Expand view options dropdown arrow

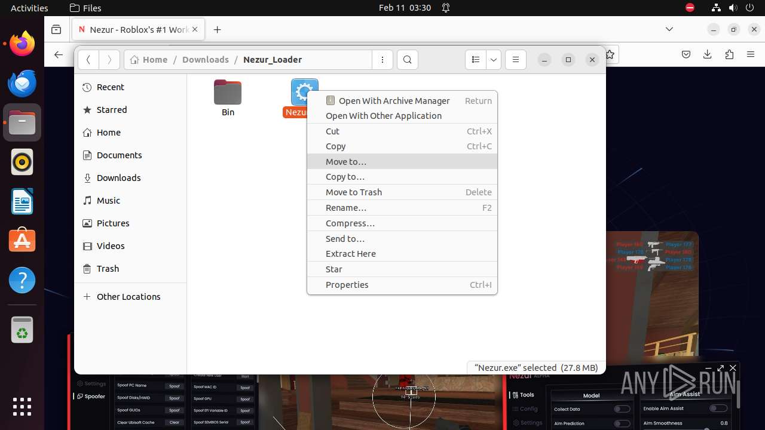point(494,60)
